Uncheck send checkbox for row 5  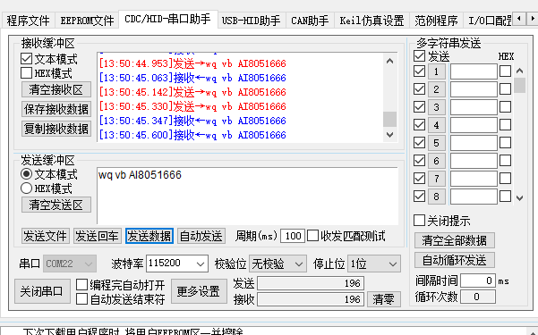[x=419, y=143]
